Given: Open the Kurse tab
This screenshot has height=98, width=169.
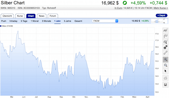Looking at the screenshot, I should tap(20, 16).
